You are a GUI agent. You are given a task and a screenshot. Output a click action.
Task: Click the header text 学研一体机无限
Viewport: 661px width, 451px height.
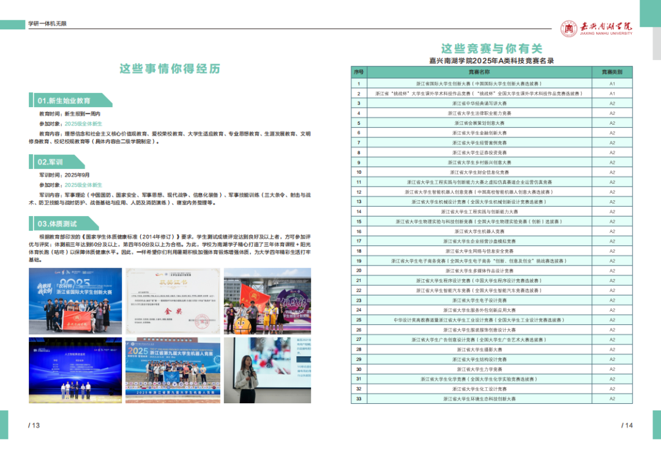tap(47, 24)
